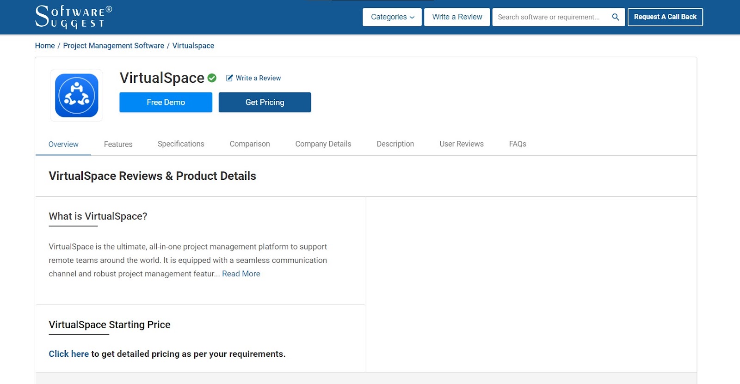Open Project Management Software breadcrumb
The height and width of the screenshot is (384, 740).
[114, 46]
